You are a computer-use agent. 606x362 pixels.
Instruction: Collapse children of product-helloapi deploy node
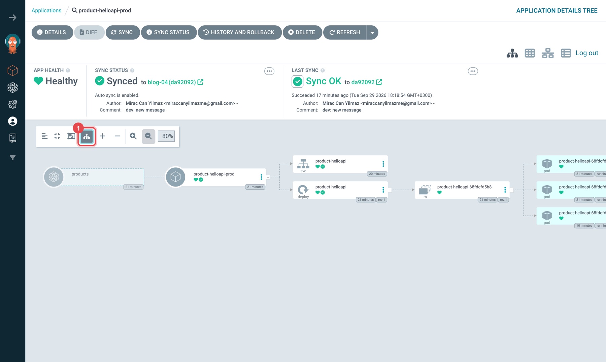(x=390, y=190)
